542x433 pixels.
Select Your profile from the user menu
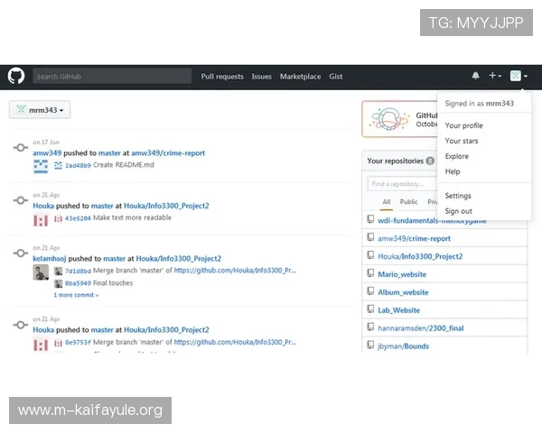463,125
